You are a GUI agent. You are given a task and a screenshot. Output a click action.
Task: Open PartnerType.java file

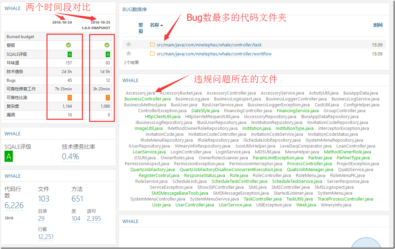[353, 158]
